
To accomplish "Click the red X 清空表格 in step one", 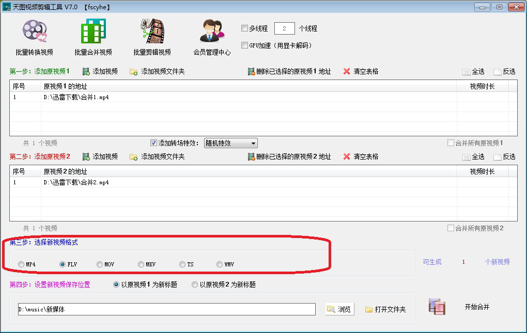I will 347,71.
